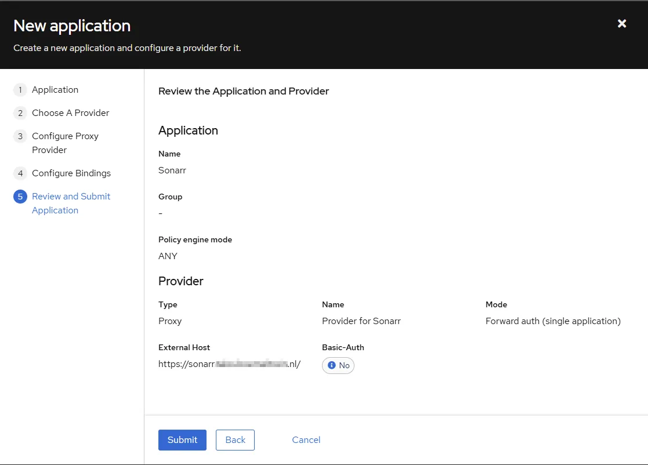
Task: Close the New application dialog with the X
Action: tap(621, 24)
